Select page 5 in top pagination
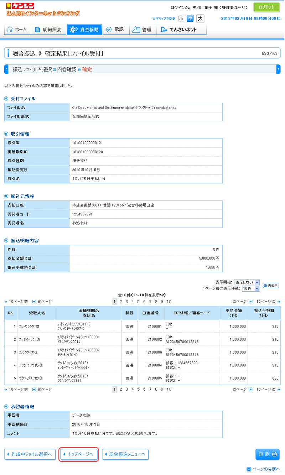Image resolution: width=285 pixels, height=475 pixels. pos(138,302)
